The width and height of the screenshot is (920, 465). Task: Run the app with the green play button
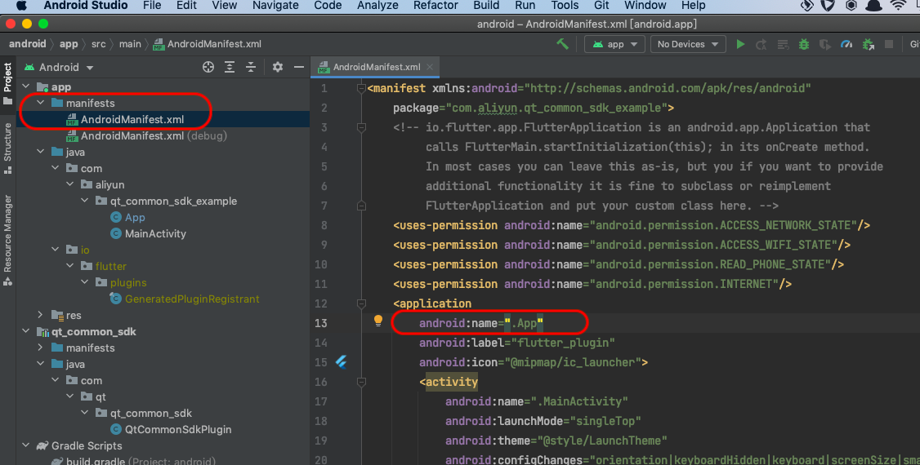tap(740, 44)
